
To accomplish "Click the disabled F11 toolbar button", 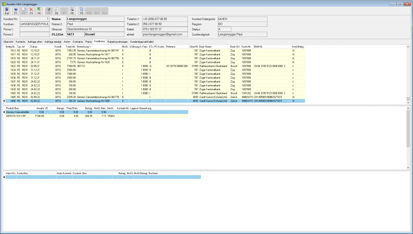I will pos(97,11).
